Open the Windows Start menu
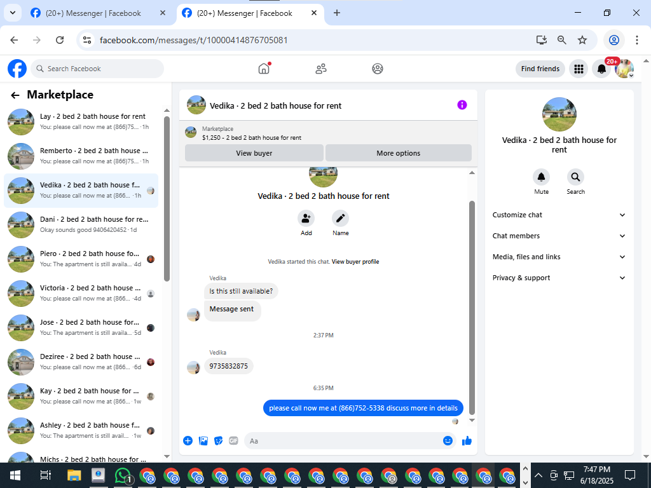 click(x=15, y=475)
